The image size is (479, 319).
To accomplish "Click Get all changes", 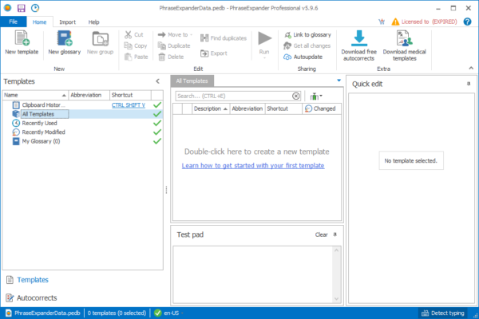I will click(x=307, y=45).
